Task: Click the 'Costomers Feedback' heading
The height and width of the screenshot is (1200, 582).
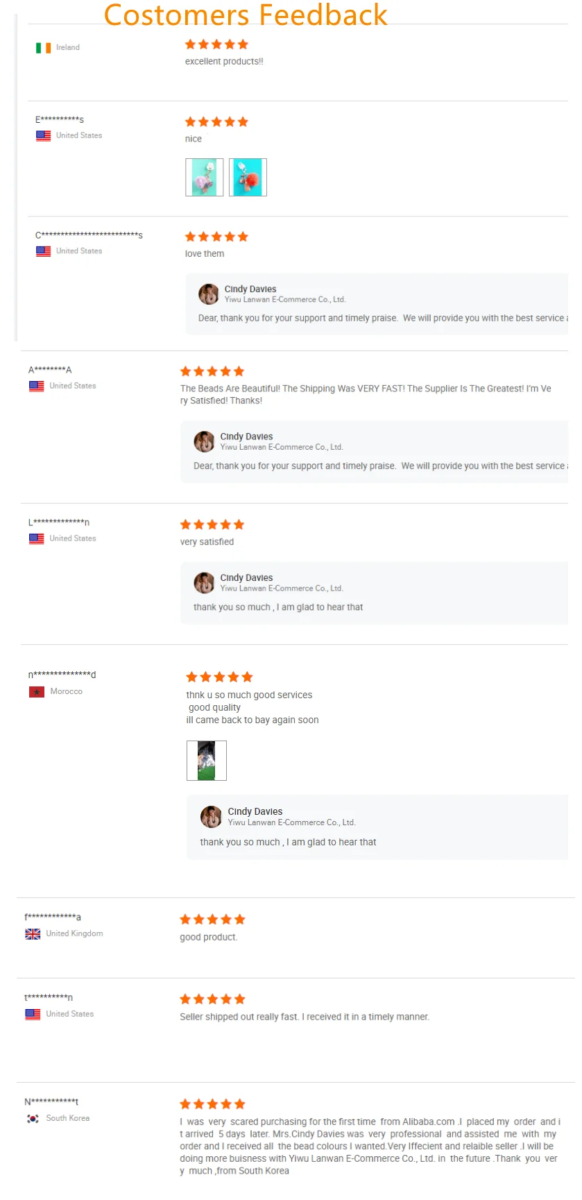Action: tap(246, 15)
